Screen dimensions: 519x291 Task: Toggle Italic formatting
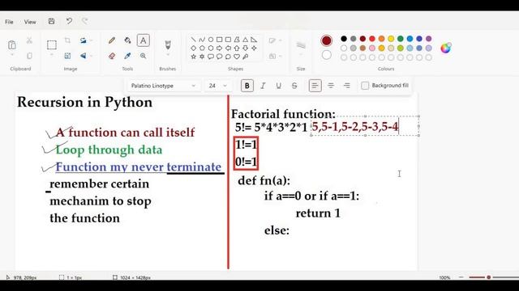click(x=263, y=86)
